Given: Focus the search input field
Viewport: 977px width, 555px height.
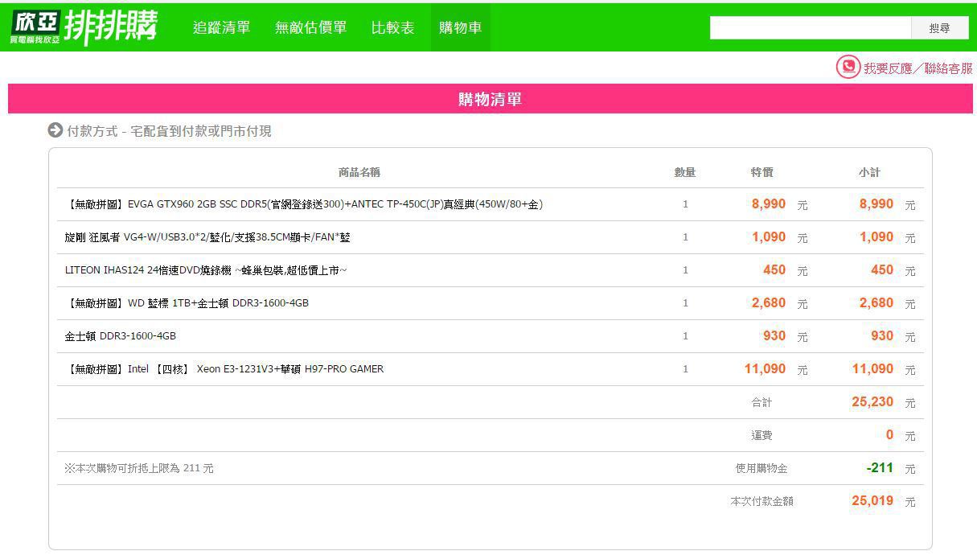Looking at the screenshot, I should 810,28.
